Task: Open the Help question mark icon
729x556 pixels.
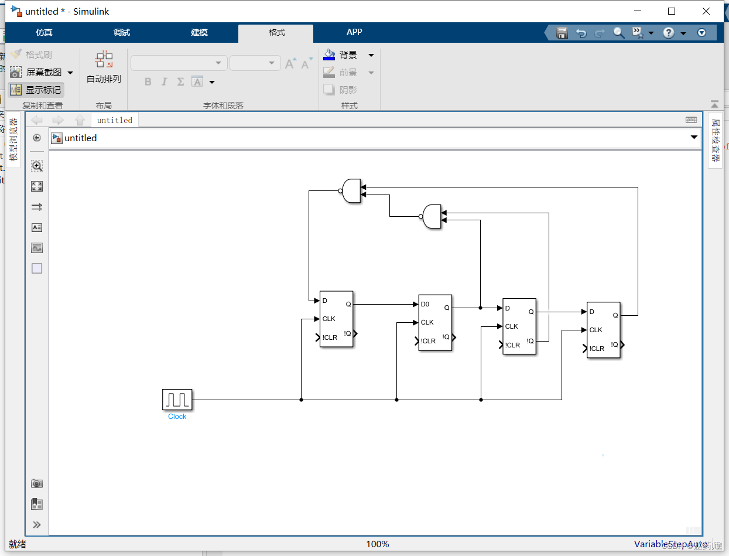Action: tap(669, 33)
